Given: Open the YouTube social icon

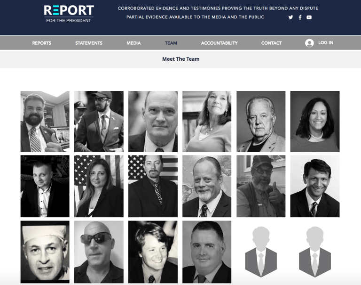Looking at the screenshot, I should tap(309, 17).
